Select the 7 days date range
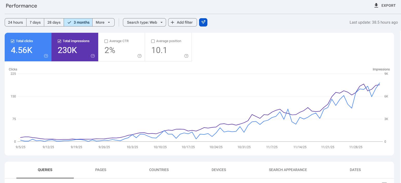 tap(35, 22)
